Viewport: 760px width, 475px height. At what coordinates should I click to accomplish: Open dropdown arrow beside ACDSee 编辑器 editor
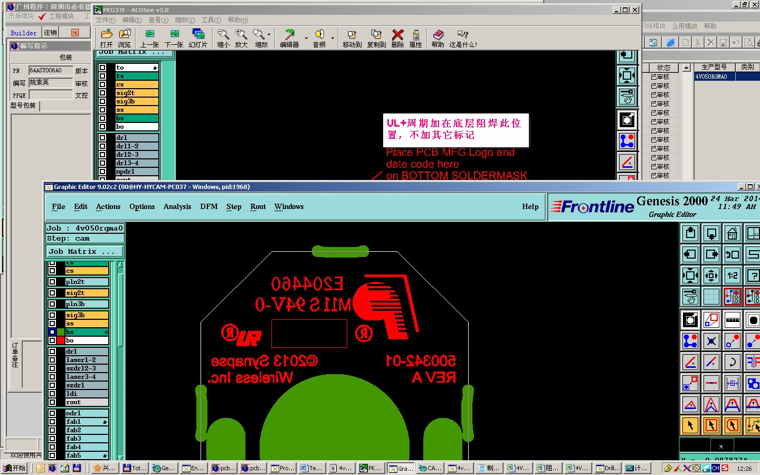click(x=306, y=38)
